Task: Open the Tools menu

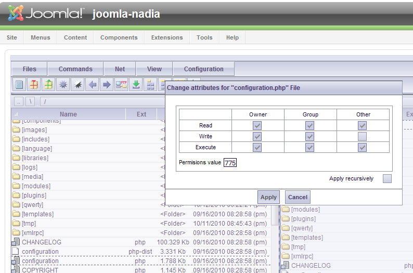Action: point(204,37)
